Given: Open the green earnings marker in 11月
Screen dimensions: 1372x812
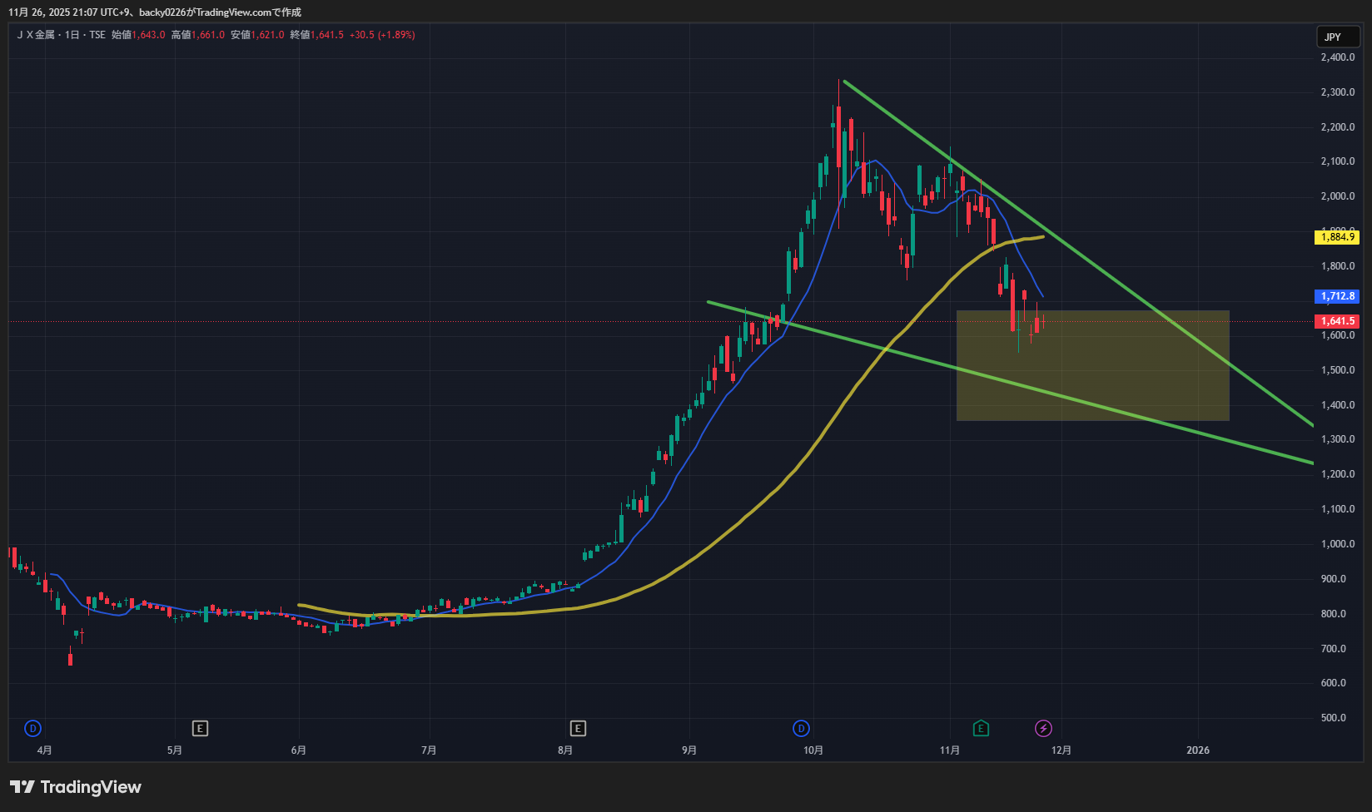Looking at the screenshot, I should click(981, 729).
